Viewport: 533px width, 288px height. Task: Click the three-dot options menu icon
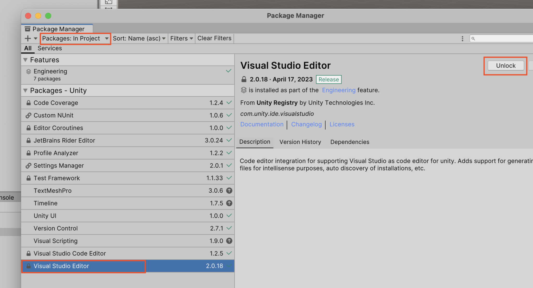click(462, 39)
